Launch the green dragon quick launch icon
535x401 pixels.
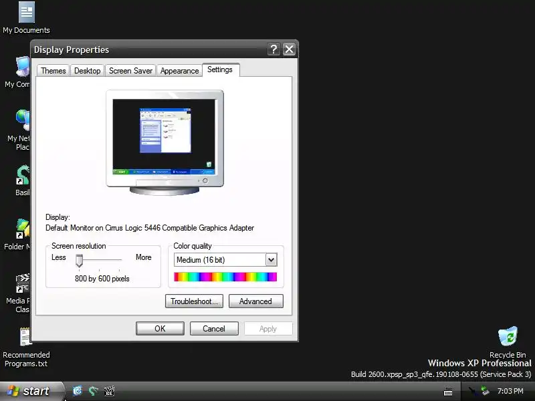coord(93,391)
